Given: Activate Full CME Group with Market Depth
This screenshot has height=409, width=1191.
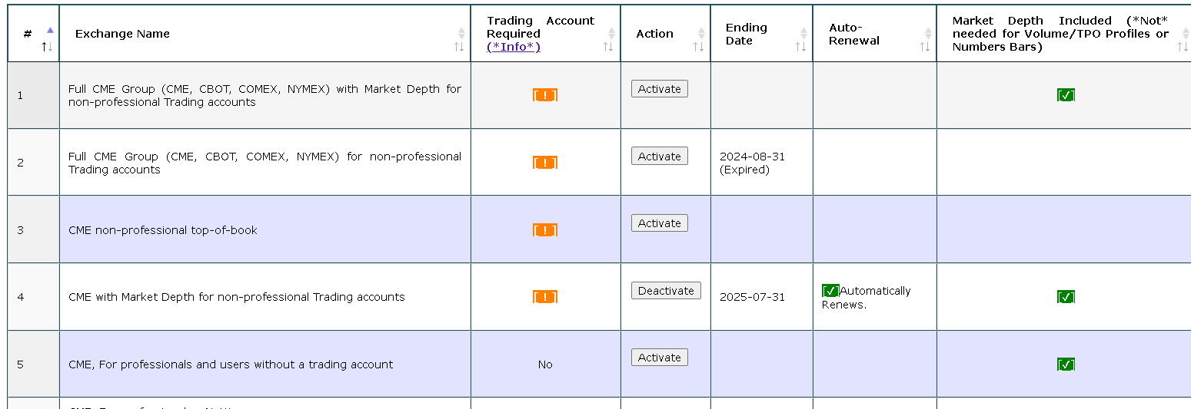Looking at the screenshot, I should click(660, 89).
